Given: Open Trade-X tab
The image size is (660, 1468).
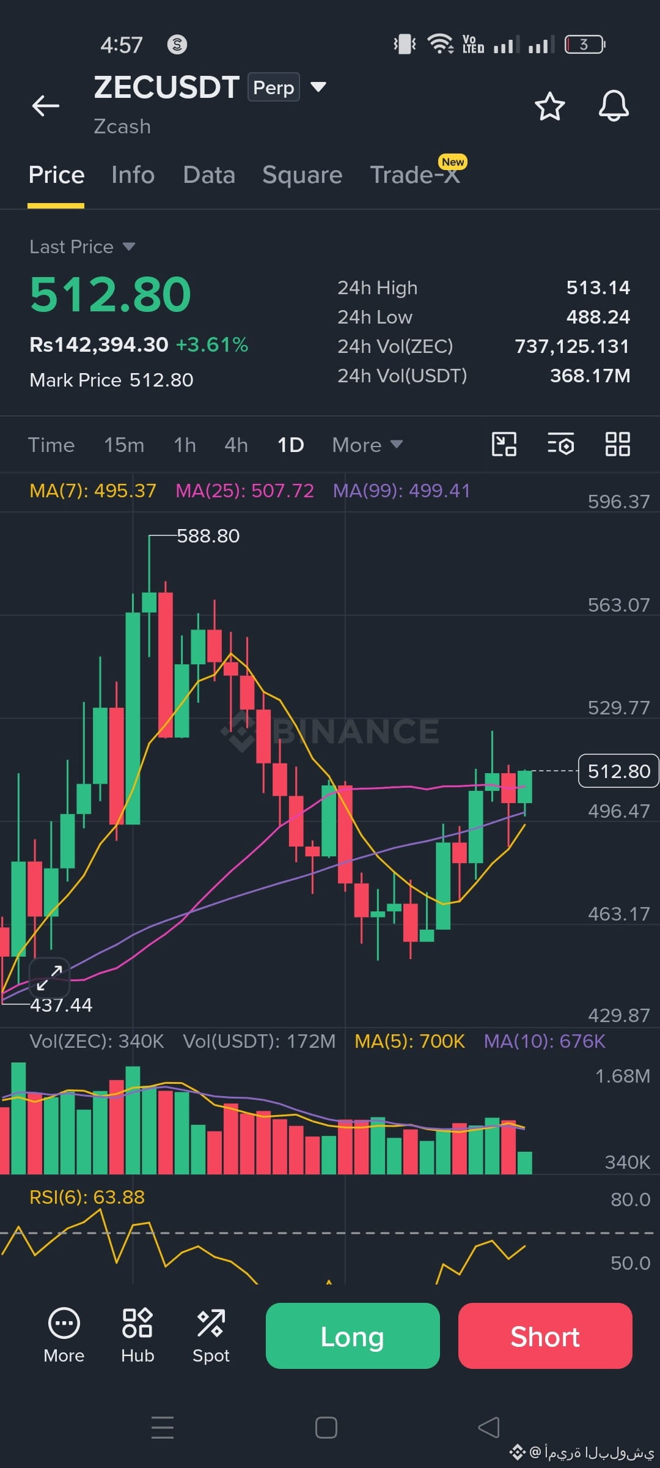Looking at the screenshot, I should (x=416, y=175).
